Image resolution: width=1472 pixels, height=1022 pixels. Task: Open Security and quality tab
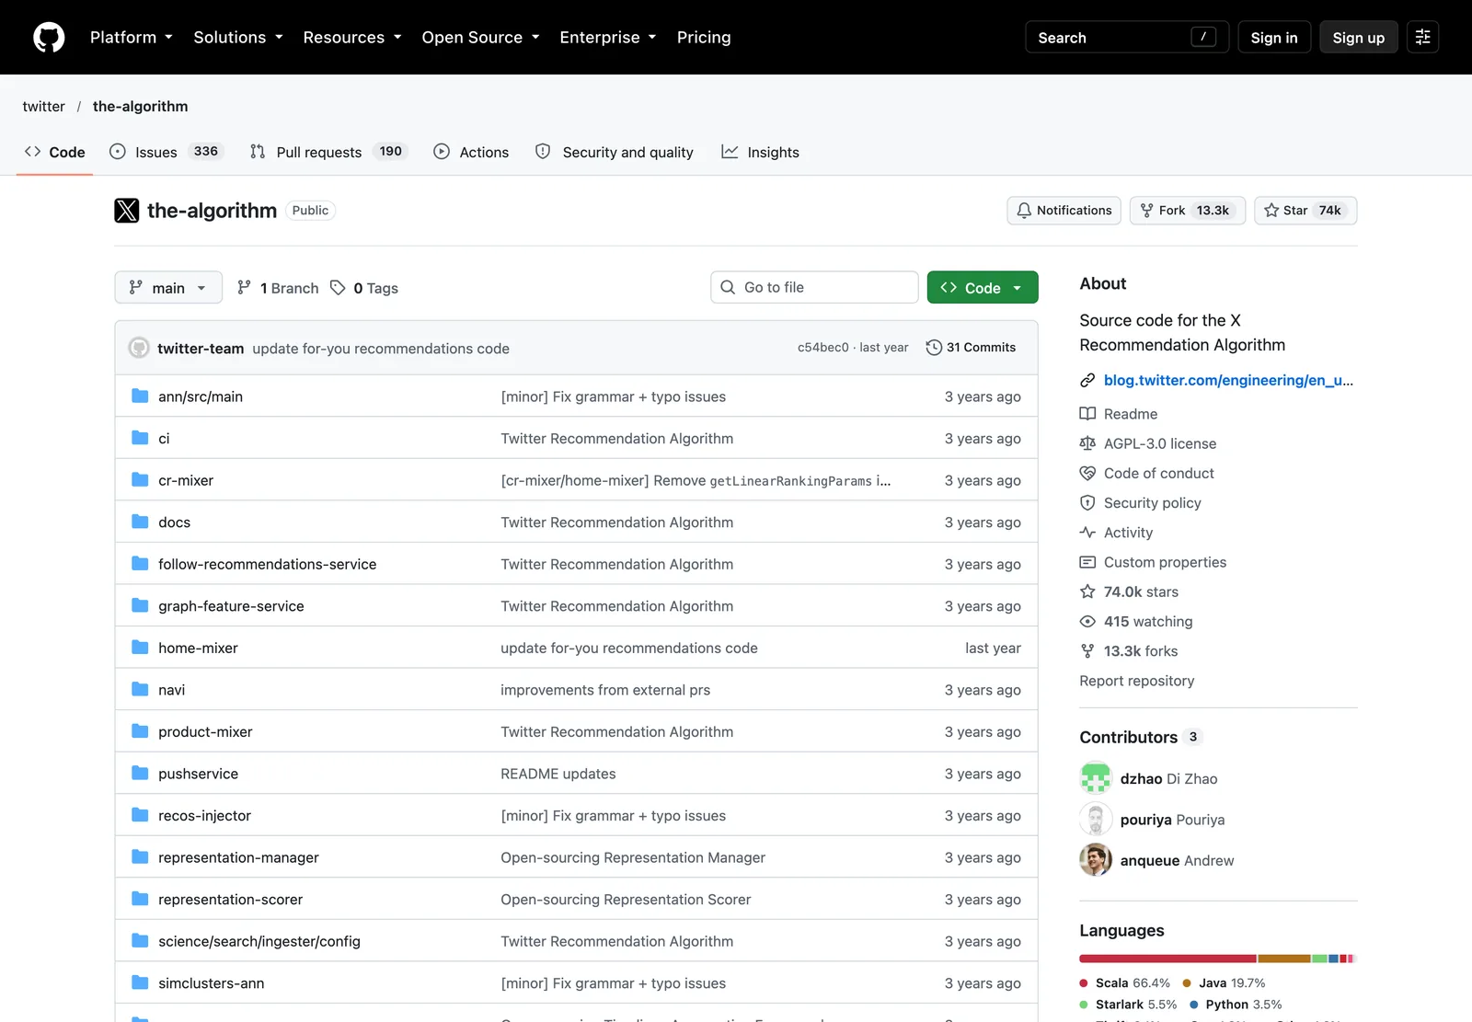point(615,152)
